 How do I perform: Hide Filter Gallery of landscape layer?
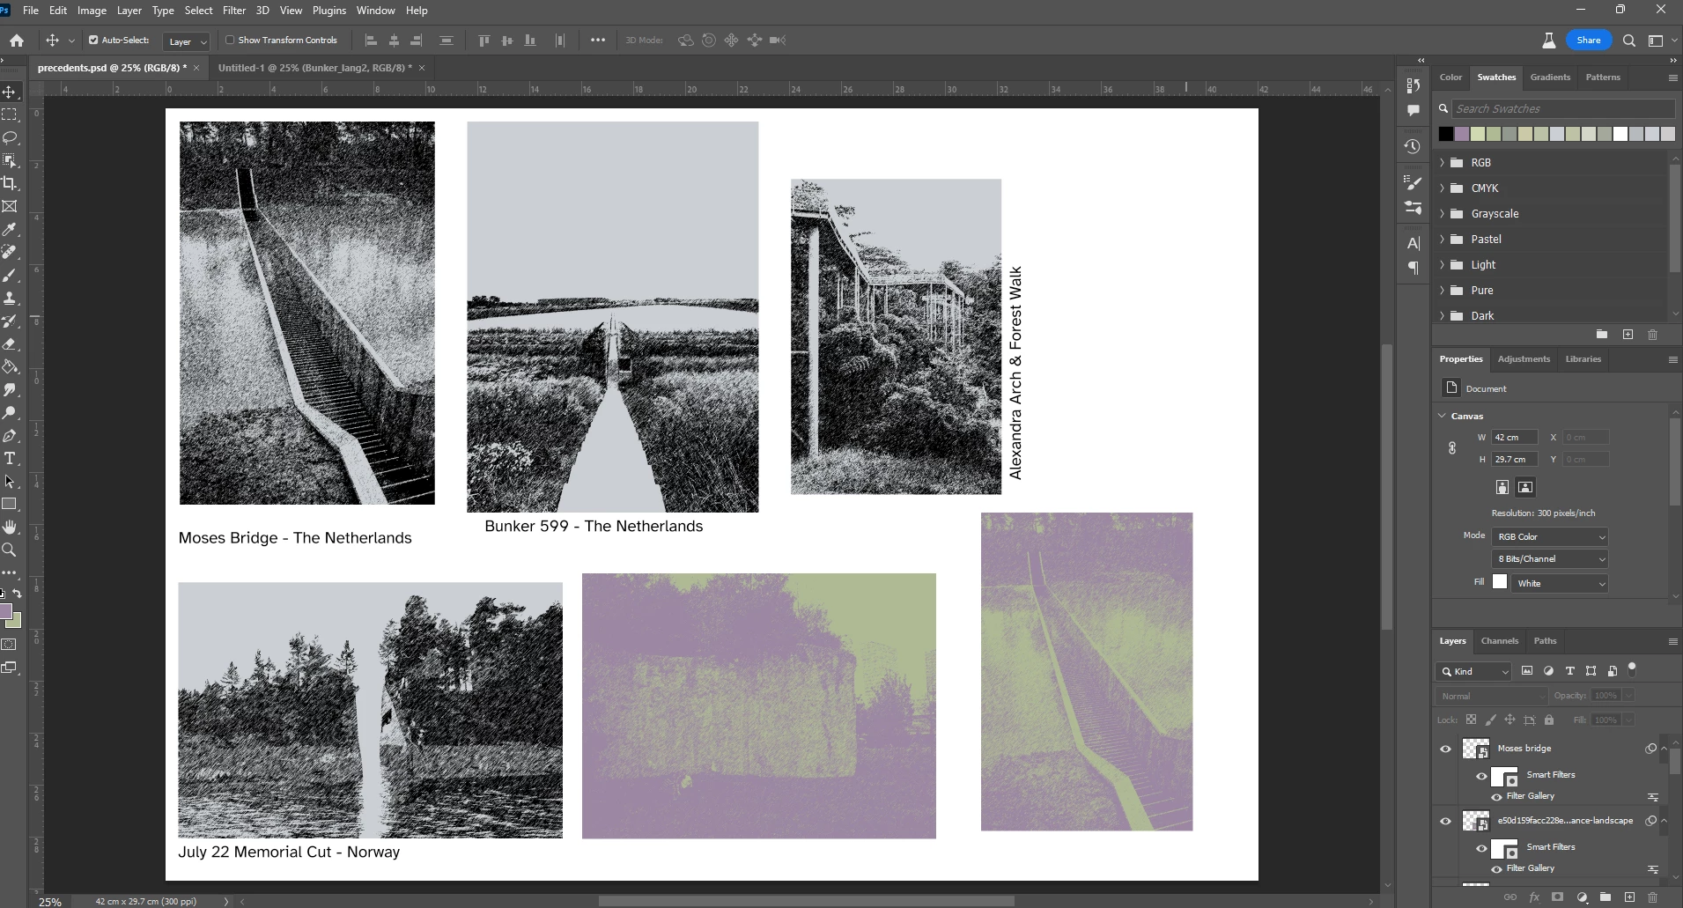(1496, 868)
